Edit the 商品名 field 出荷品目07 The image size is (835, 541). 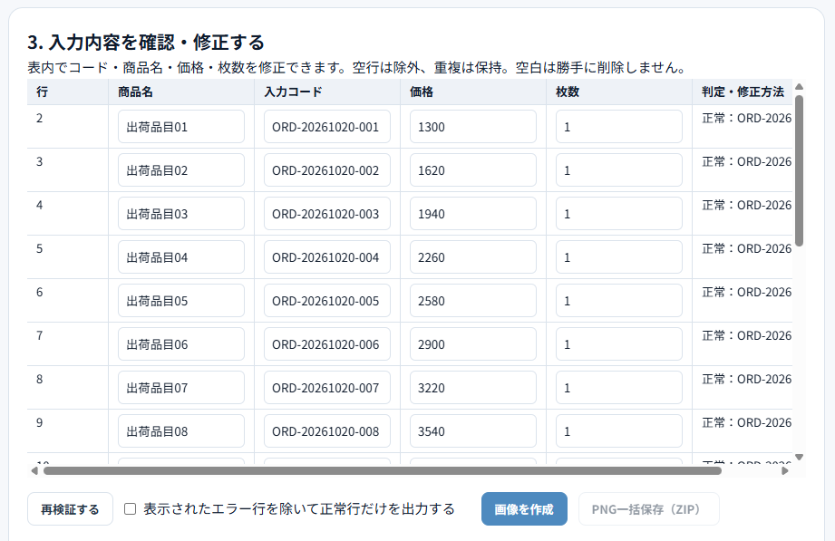point(181,388)
